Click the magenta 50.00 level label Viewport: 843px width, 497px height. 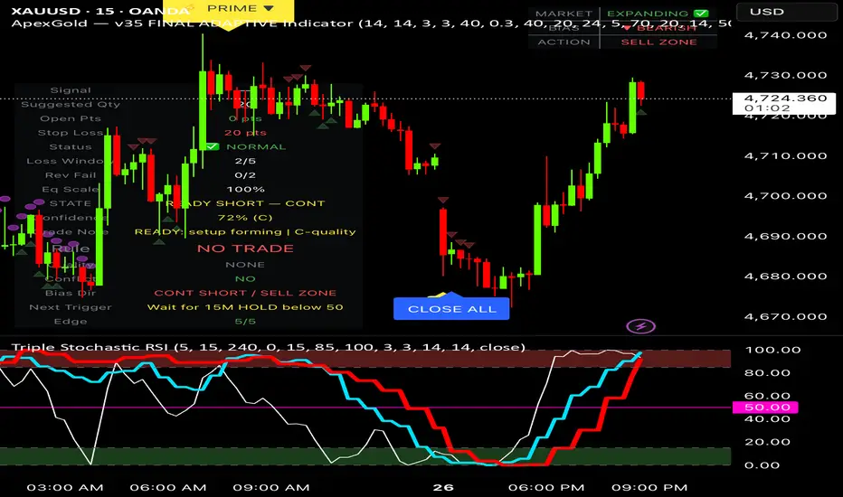765,408
